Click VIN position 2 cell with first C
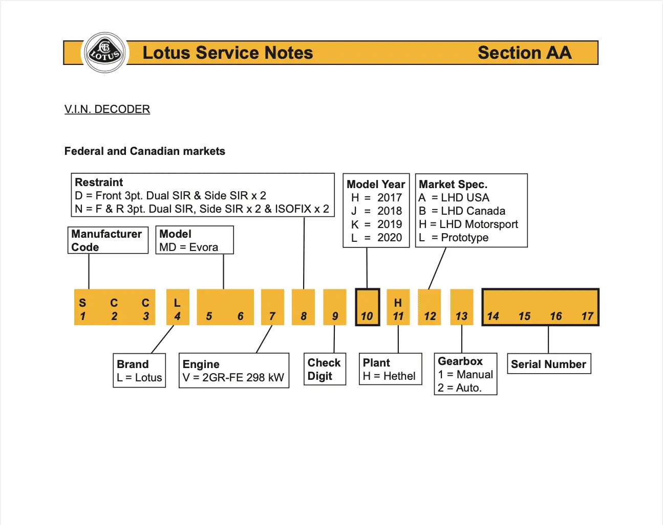 114,308
